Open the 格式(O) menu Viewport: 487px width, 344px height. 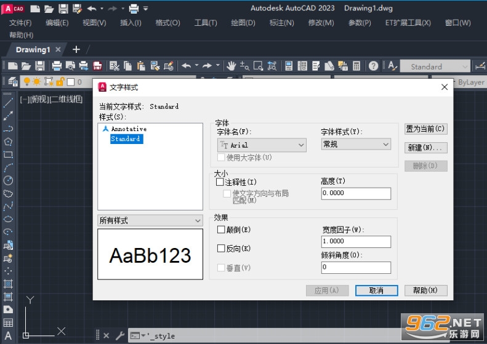[167, 23]
